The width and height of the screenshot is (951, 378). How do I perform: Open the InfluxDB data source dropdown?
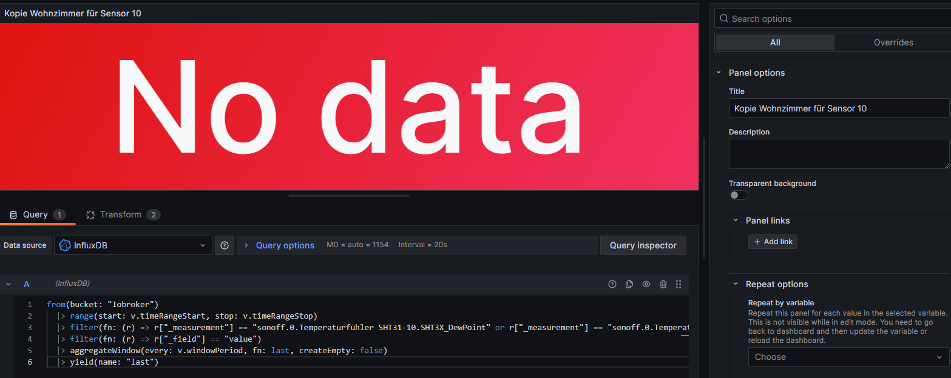pos(133,245)
